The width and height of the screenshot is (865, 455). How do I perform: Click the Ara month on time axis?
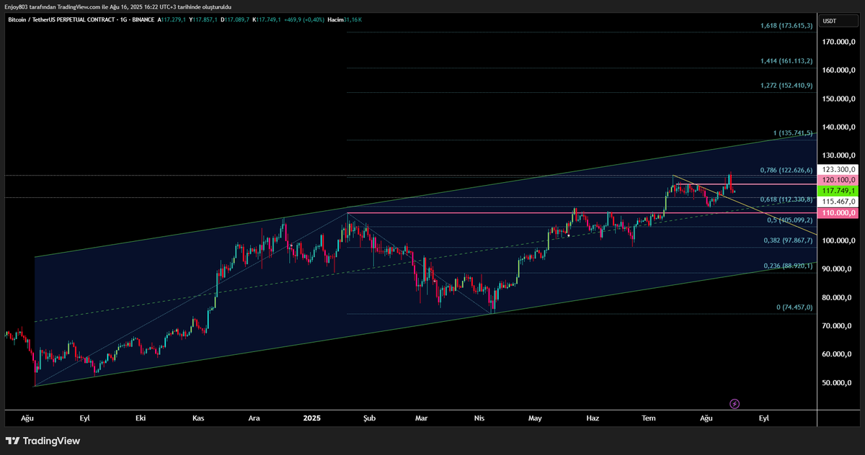(254, 418)
